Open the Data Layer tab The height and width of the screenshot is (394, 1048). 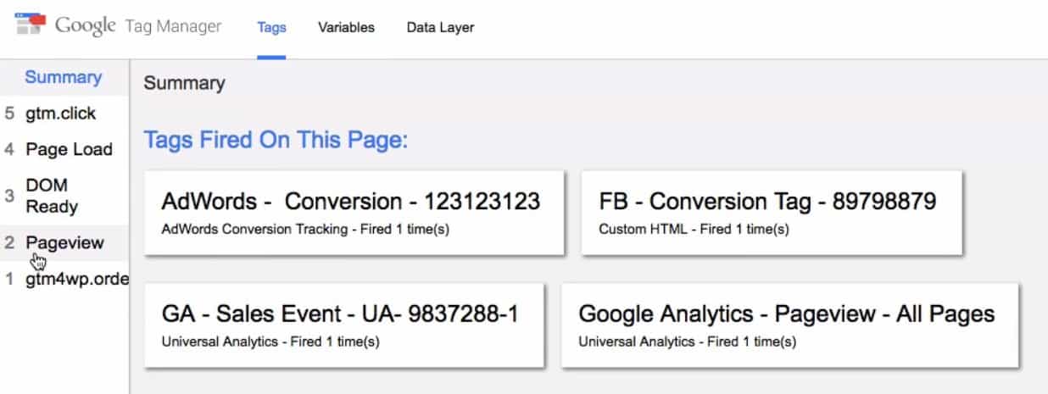click(x=440, y=27)
